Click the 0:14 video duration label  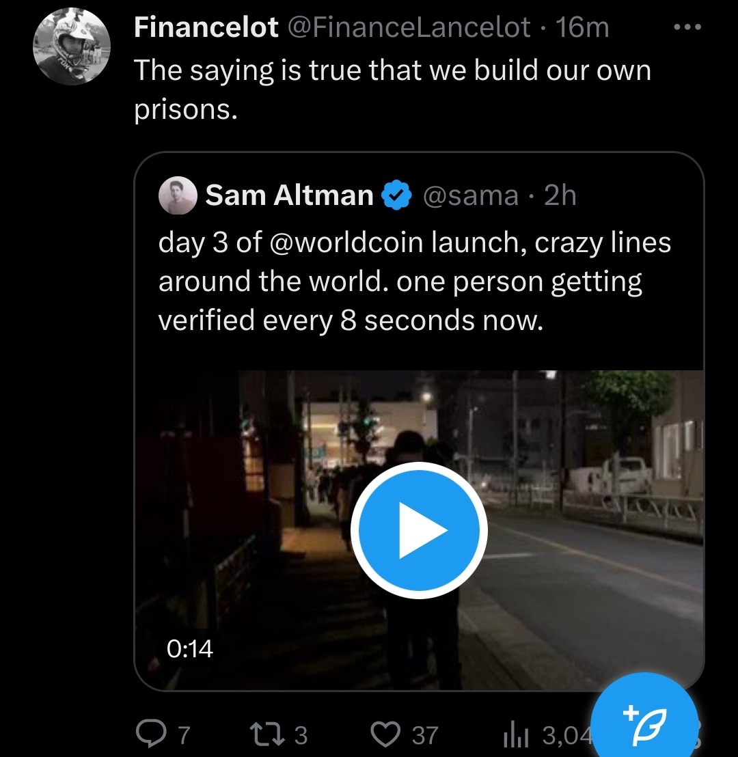[190, 648]
